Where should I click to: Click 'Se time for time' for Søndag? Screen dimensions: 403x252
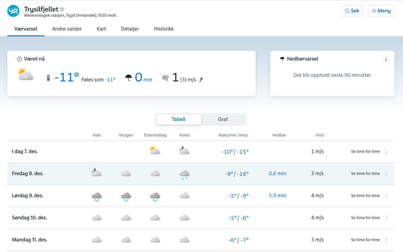365,218
